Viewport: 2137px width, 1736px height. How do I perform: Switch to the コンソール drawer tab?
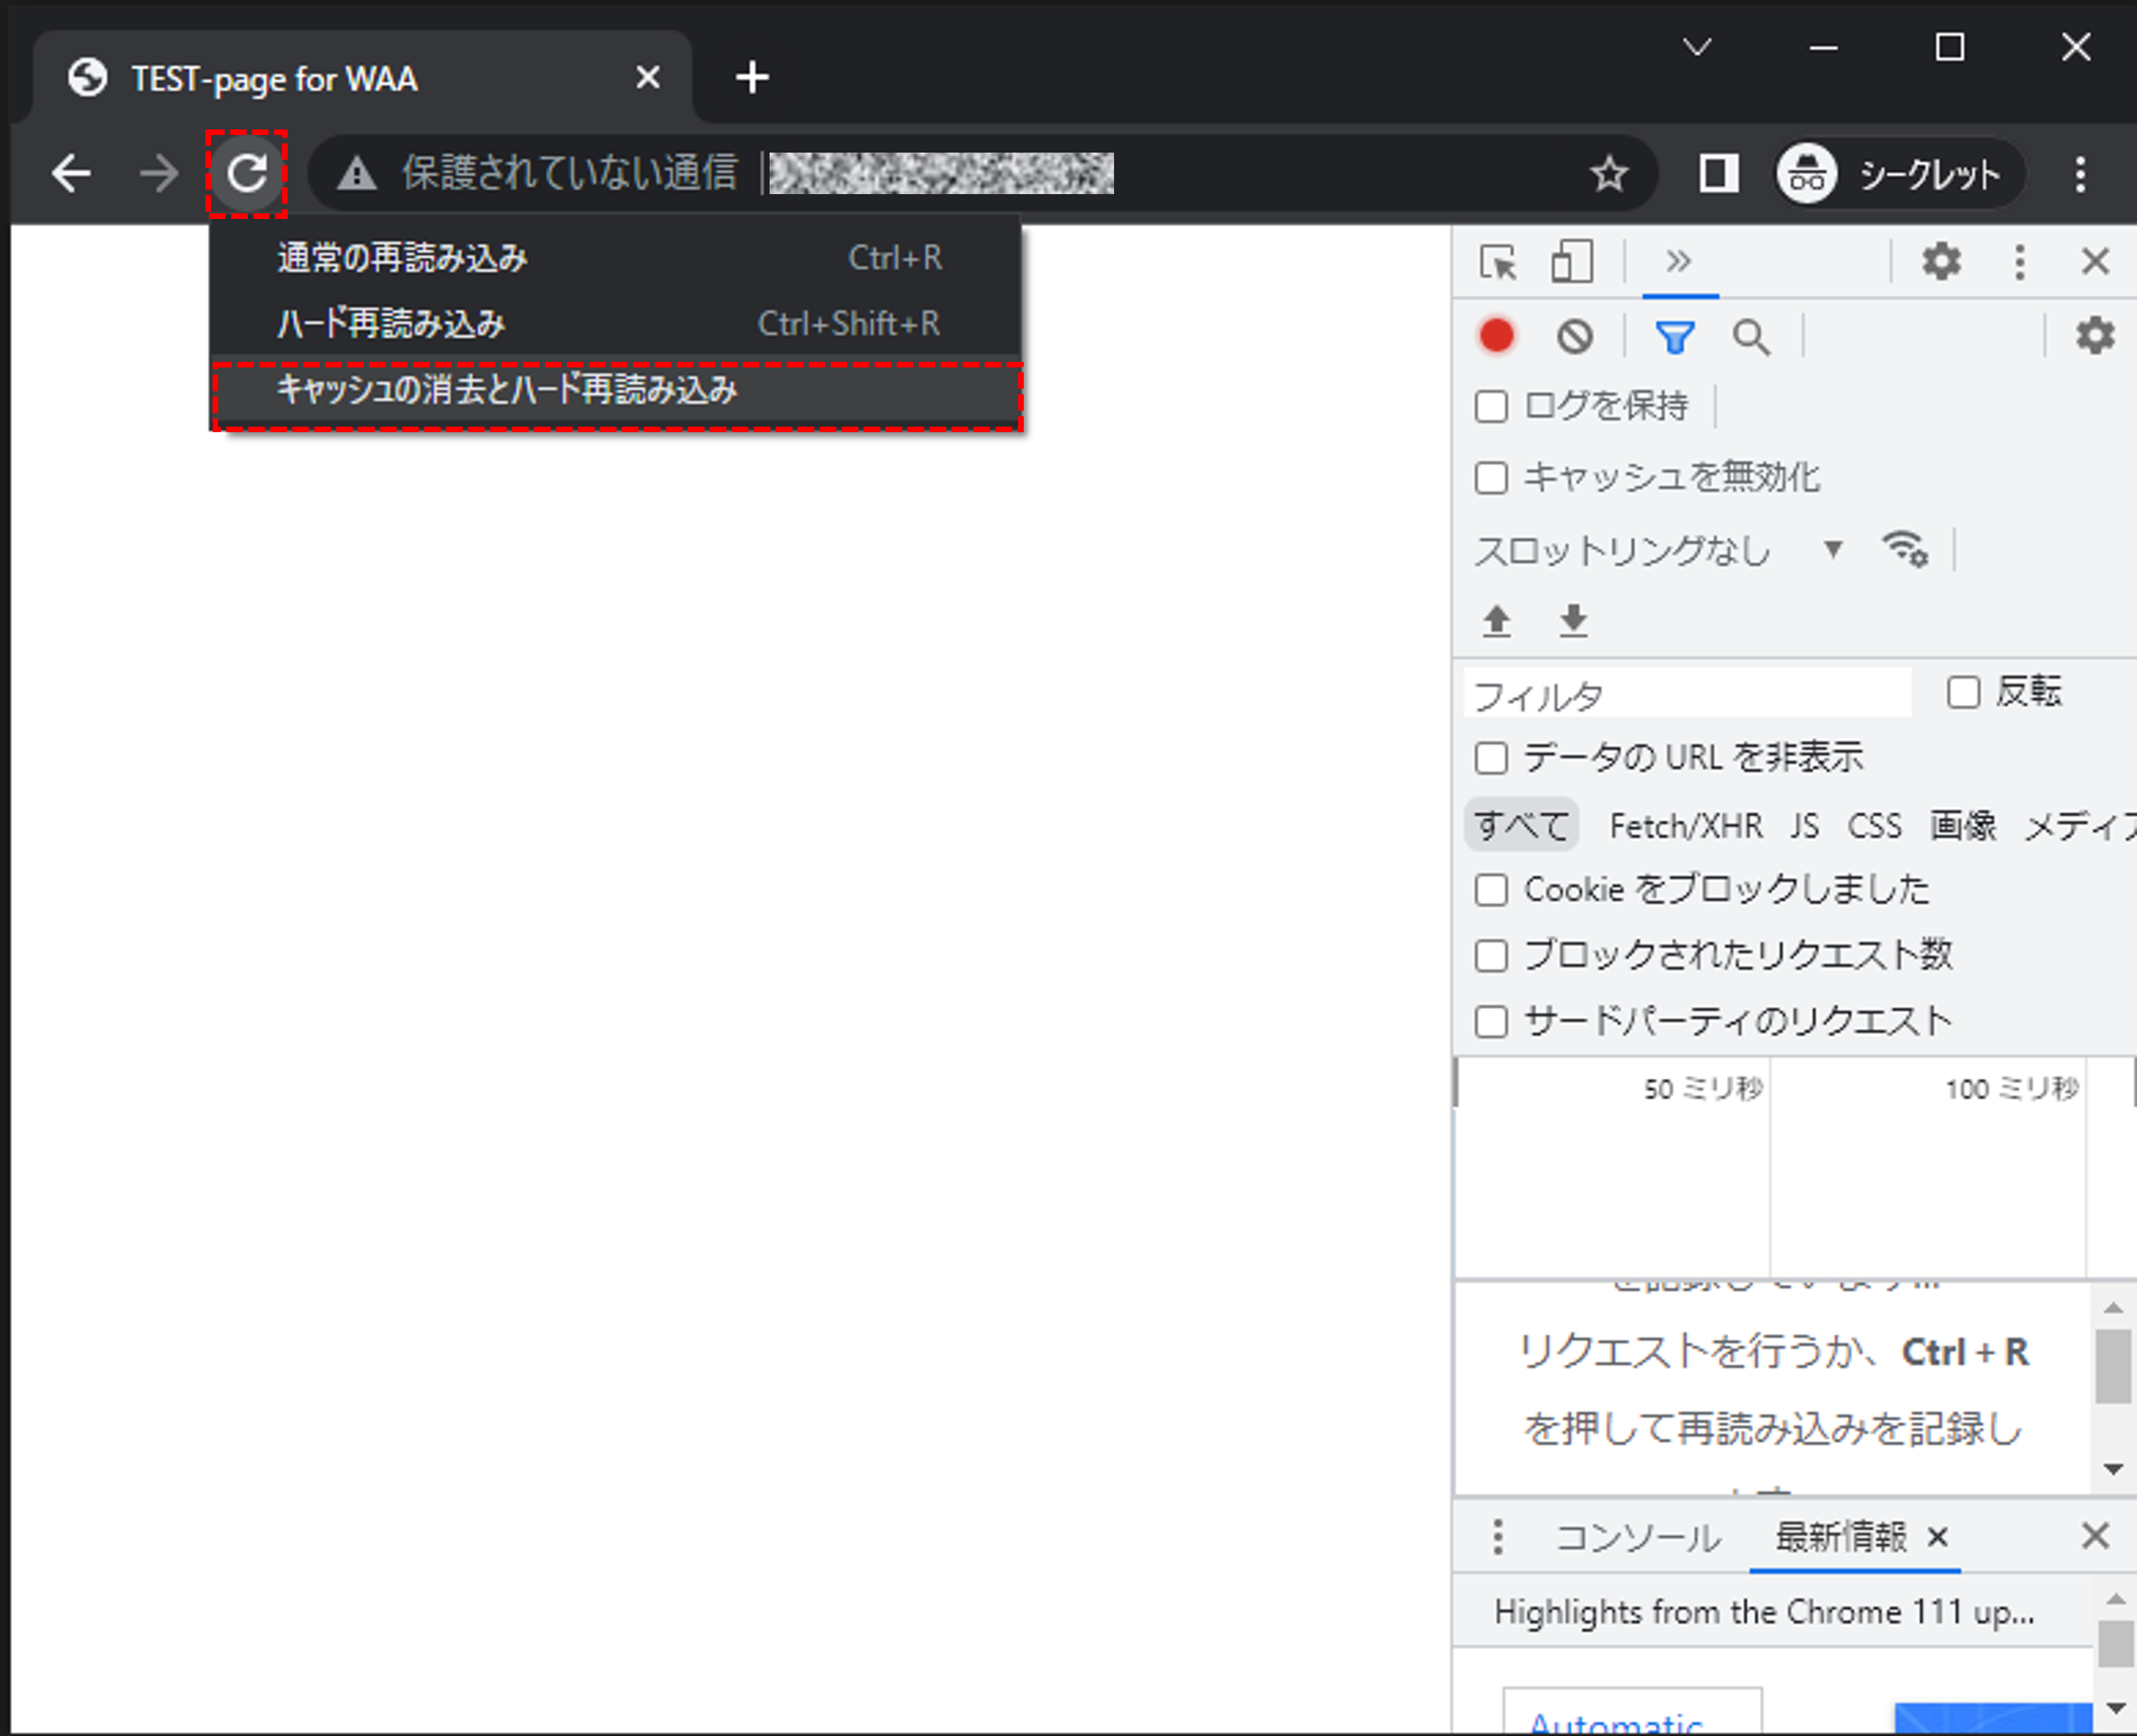click(x=1638, y=1537)
